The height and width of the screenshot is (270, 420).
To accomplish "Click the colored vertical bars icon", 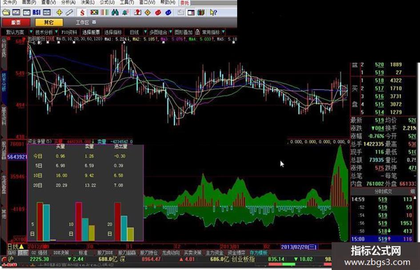I will coord(105,12).
